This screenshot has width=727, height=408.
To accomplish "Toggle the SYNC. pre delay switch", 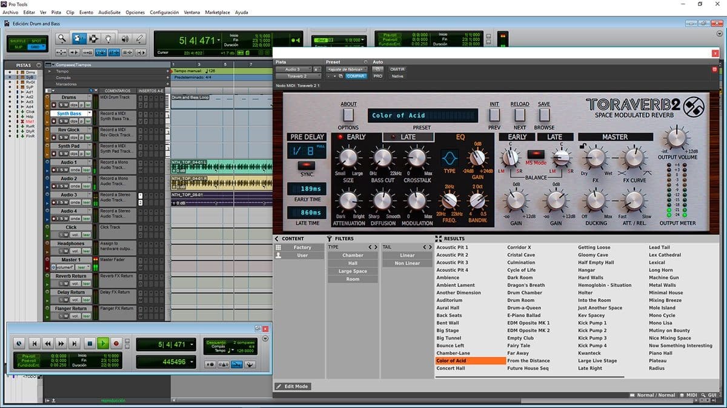I will [x=306, y=165].
